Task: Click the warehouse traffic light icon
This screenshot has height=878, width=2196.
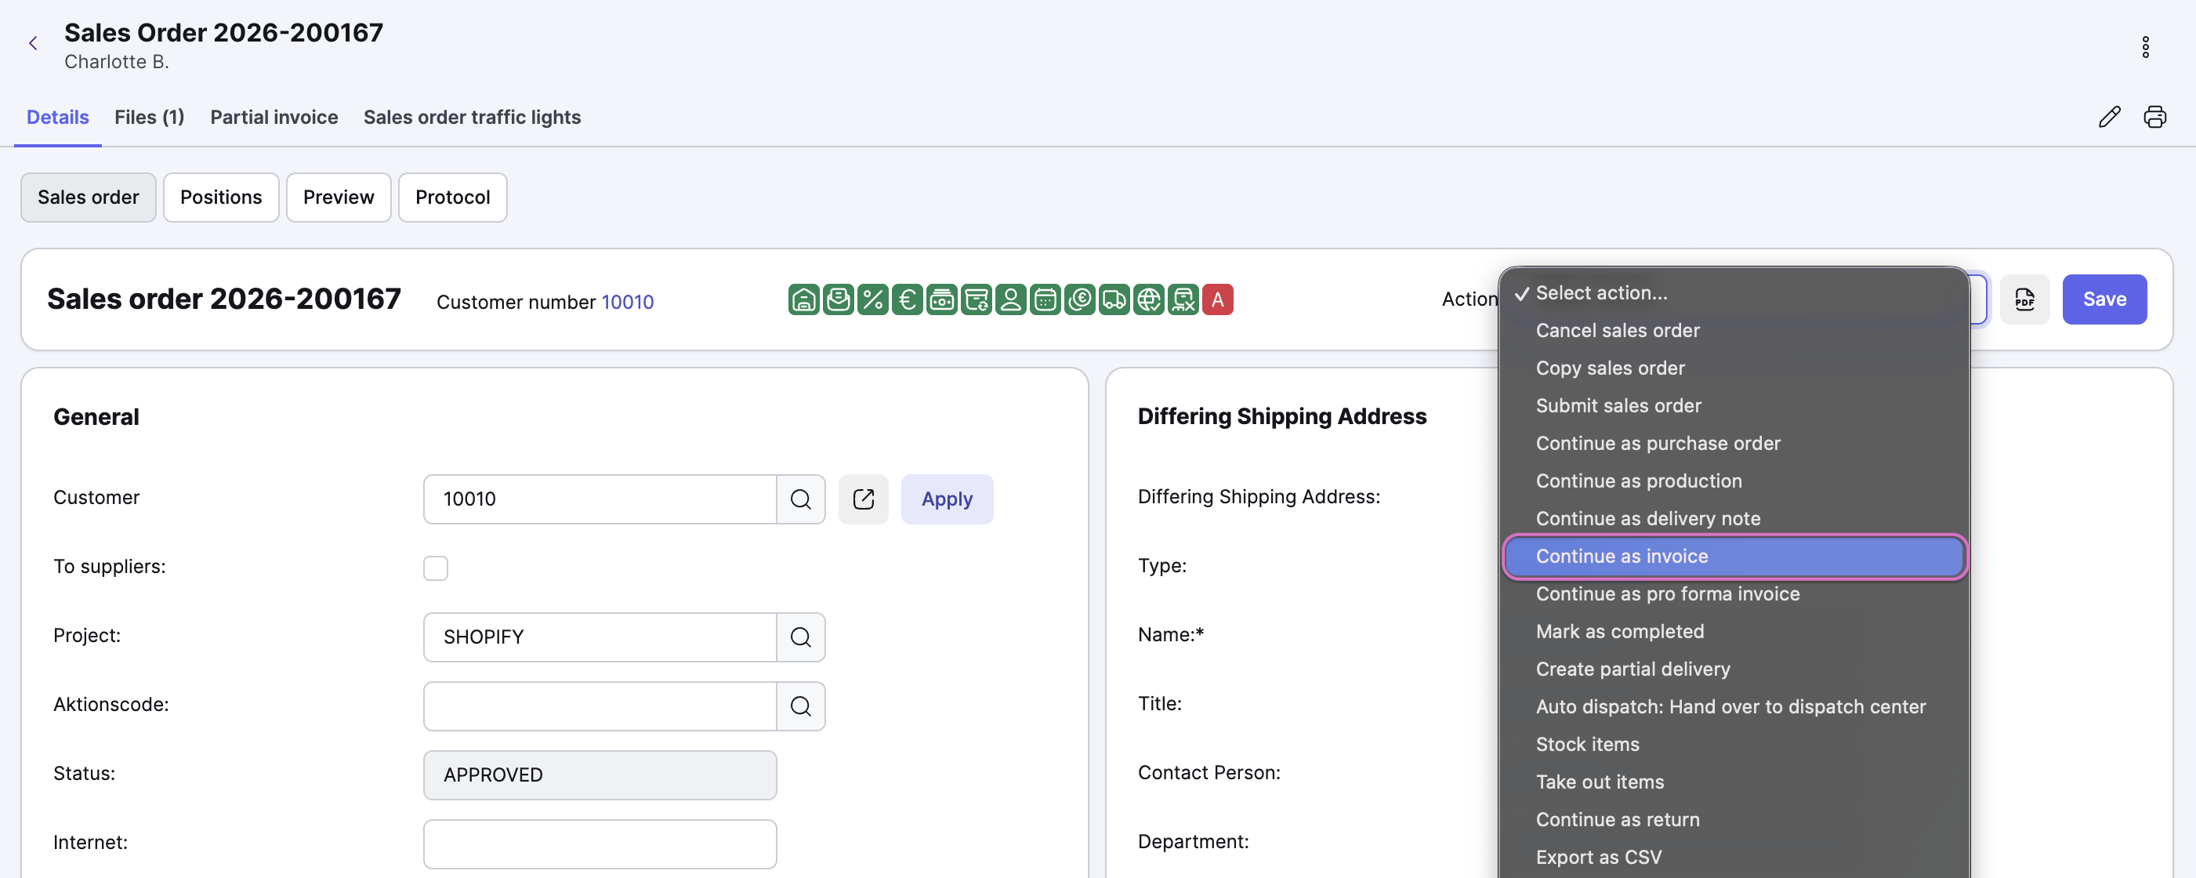Action: tap(804, 299)
